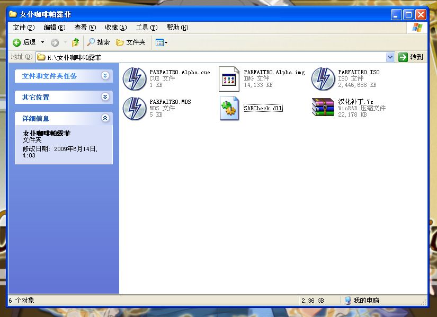Click the 转到 Go button

coord(411,57)
